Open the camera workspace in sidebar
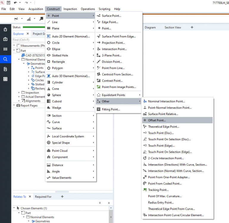 pos(5,39)
